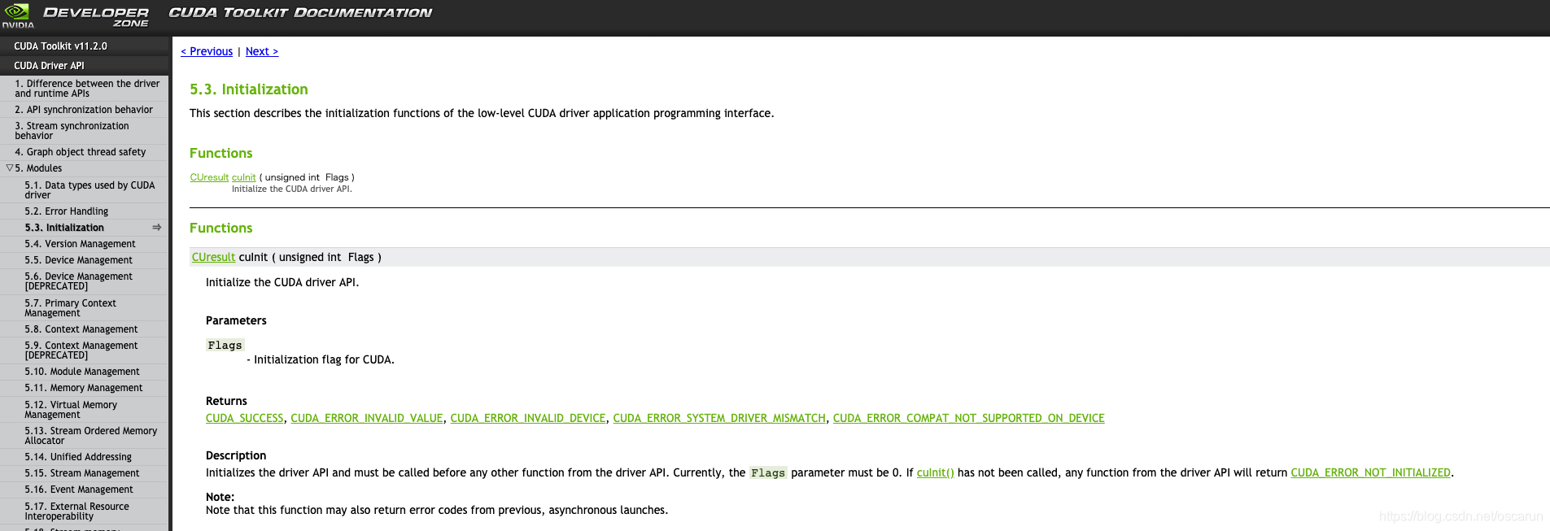Open 5.12. Virtual Memory Management
This screenshot has height=531, width=1550.
[71, 410]
